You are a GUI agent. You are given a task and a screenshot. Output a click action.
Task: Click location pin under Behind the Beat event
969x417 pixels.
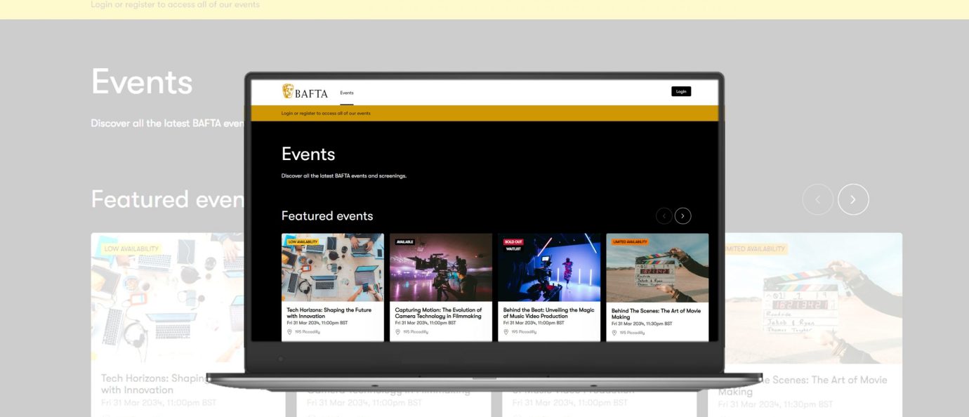(506, 332)
